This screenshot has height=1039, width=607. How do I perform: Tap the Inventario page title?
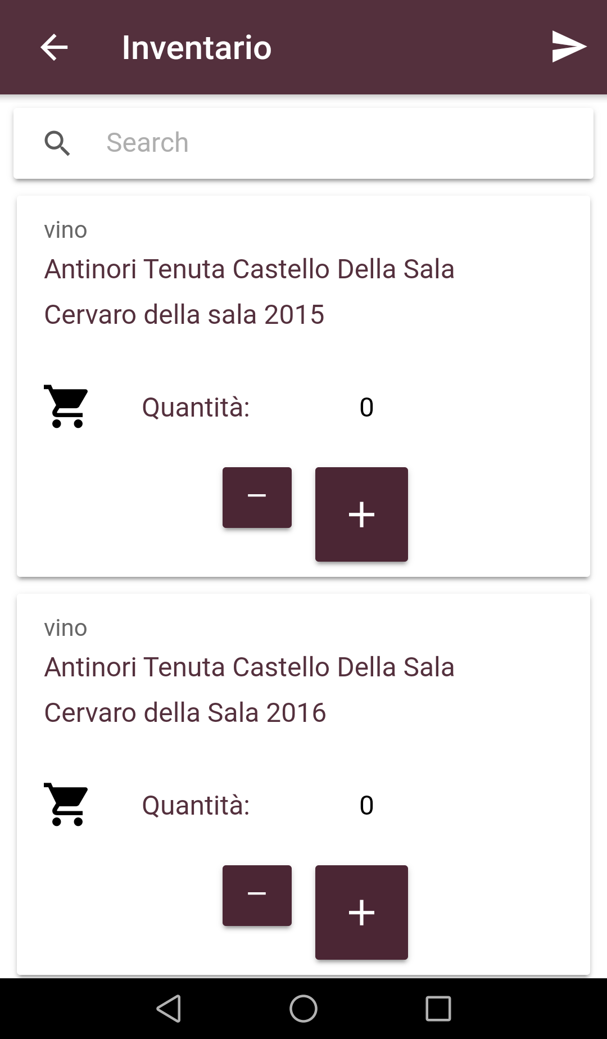tap(197, 47)
